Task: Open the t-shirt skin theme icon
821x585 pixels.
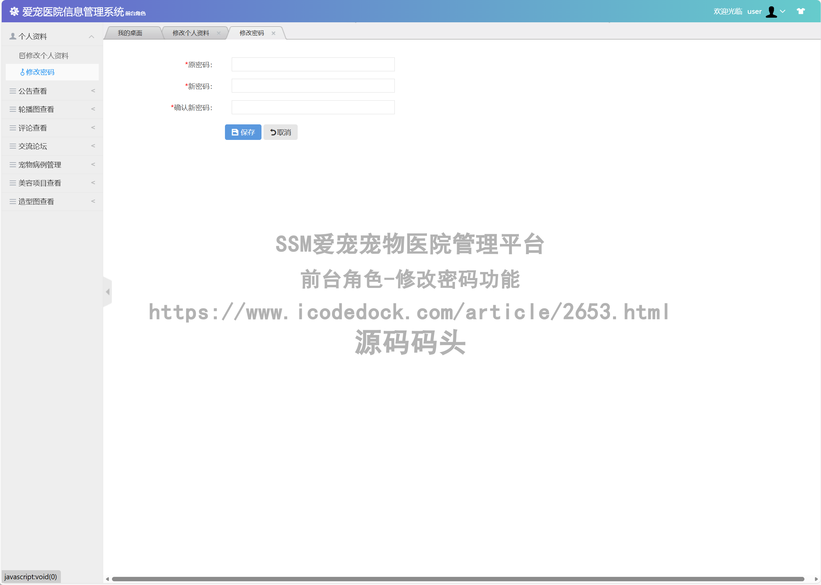Action: pos(800,11)
